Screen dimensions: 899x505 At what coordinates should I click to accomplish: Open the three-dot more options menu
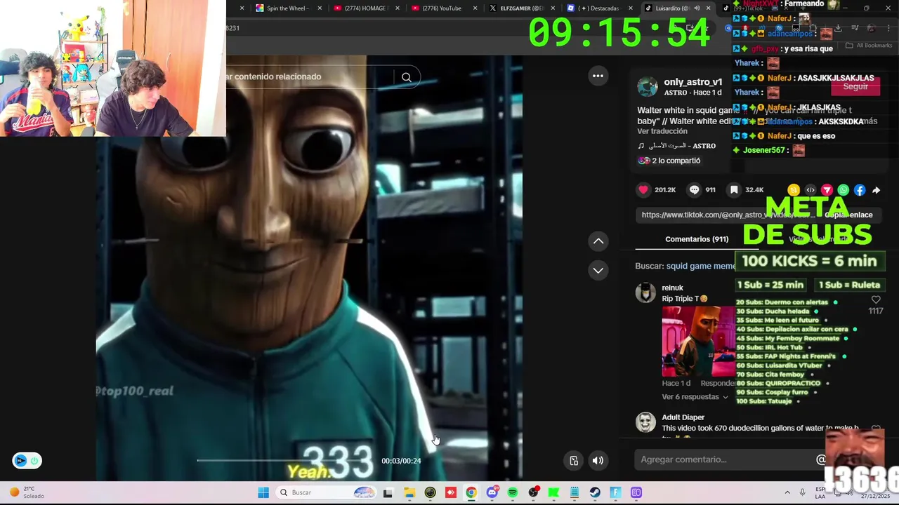click(598, 76)
